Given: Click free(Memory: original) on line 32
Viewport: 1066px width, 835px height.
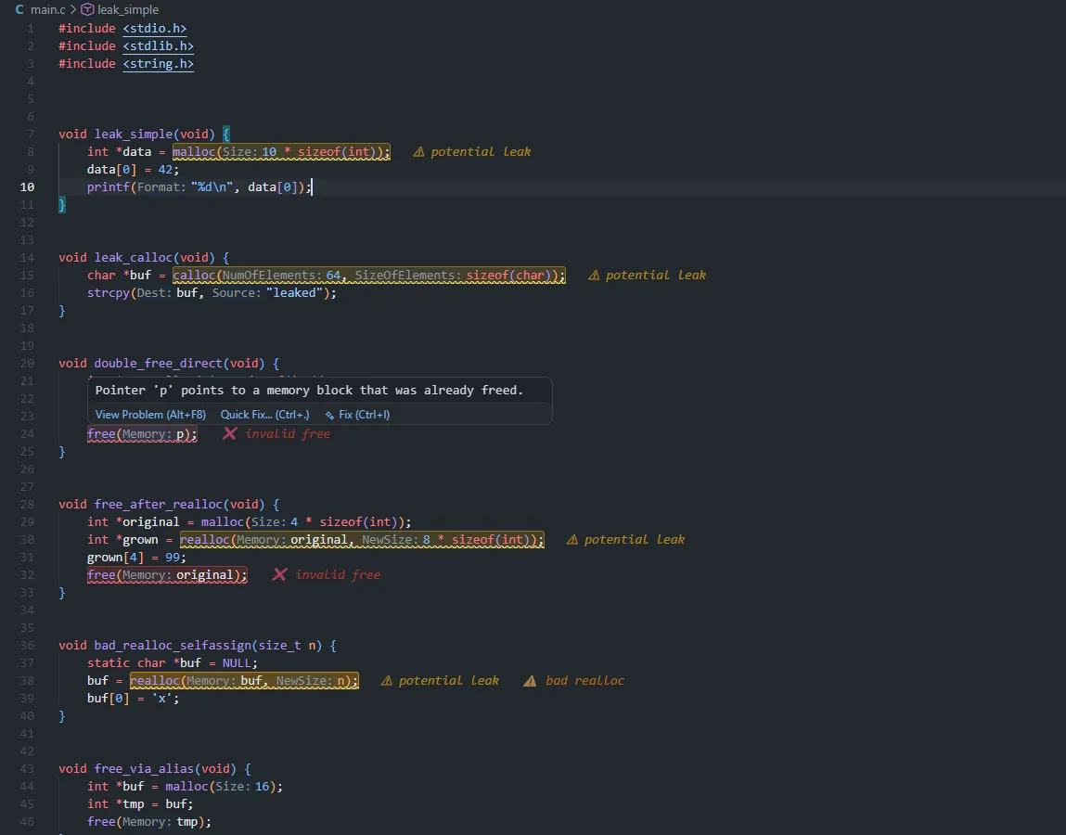Looking at the screenshot, I should coord(167,574).
